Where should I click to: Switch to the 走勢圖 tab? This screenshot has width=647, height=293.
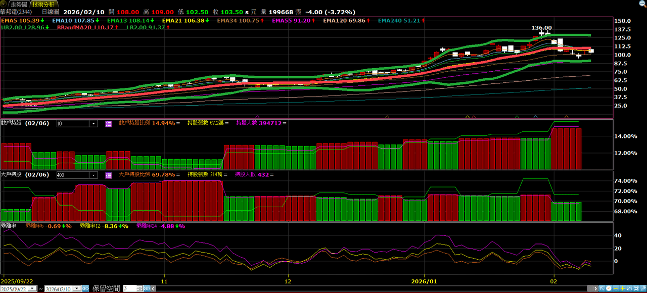click(x=19, y=4)
